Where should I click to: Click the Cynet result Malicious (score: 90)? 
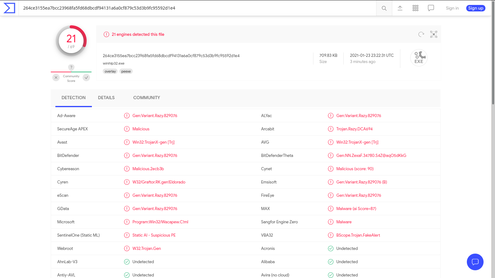(355, 169)
